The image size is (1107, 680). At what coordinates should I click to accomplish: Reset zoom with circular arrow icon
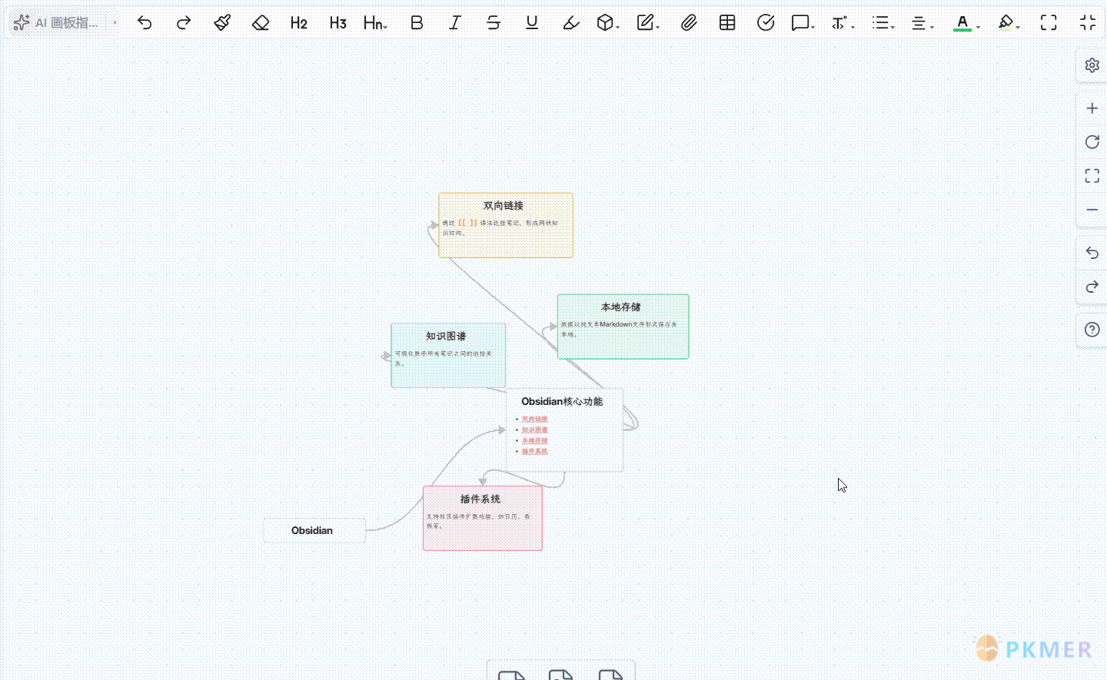tap(1092, 142)
